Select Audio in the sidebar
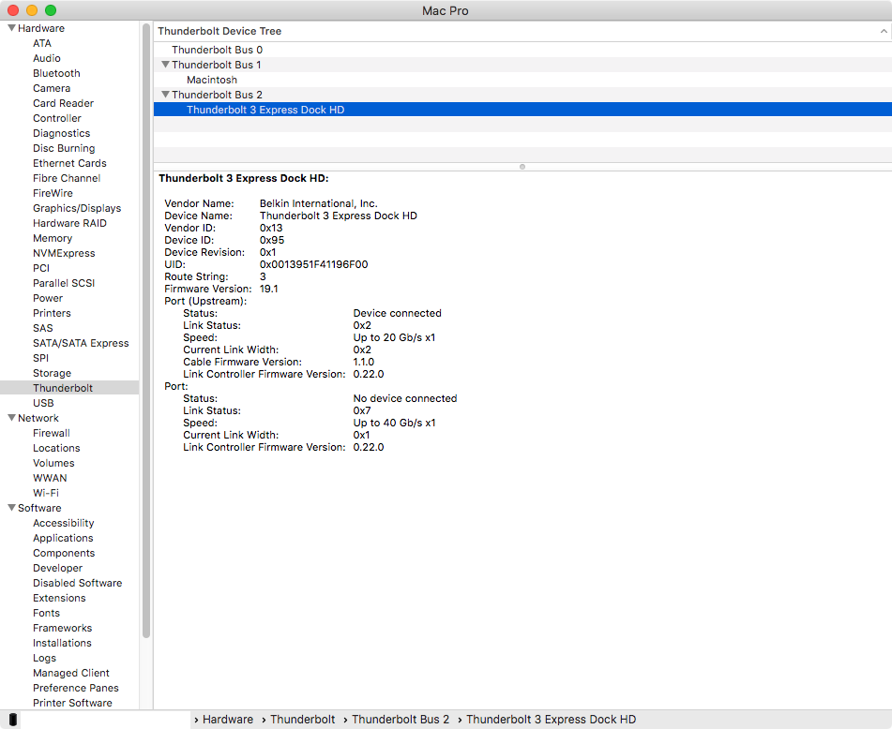892x729 pixels. tap(47, 58)
